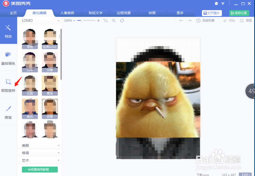Switch to the 美化编辑 tab

tap(39, 13)
